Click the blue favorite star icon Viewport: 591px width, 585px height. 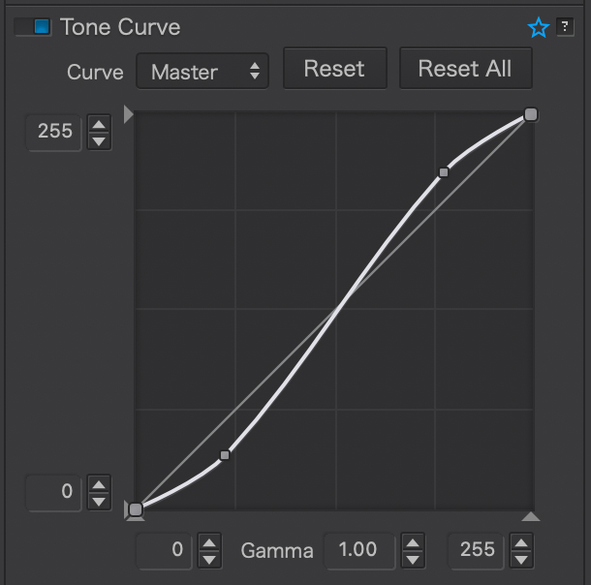point(539,28)
